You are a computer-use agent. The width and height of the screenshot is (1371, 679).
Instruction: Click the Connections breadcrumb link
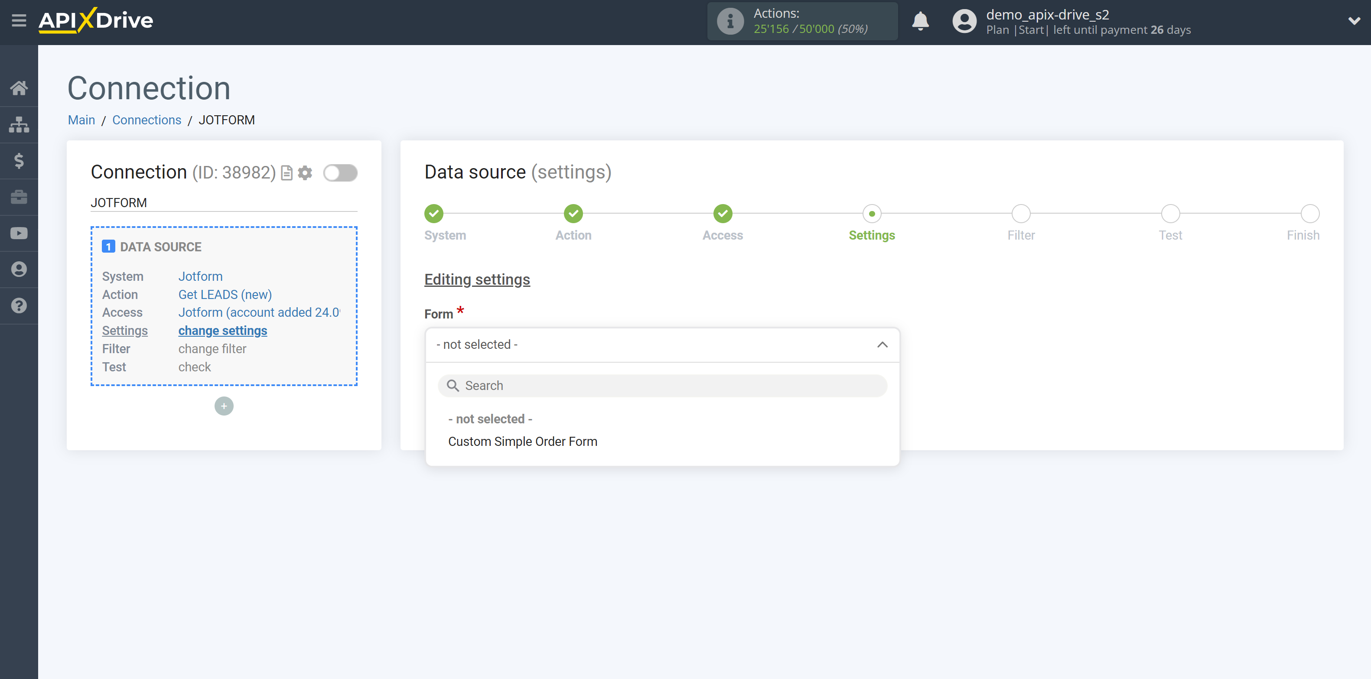click(146, 119)
